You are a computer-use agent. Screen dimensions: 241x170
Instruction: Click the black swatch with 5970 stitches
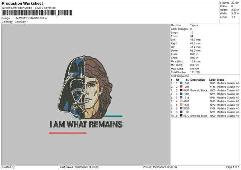[x=182, y=115]
